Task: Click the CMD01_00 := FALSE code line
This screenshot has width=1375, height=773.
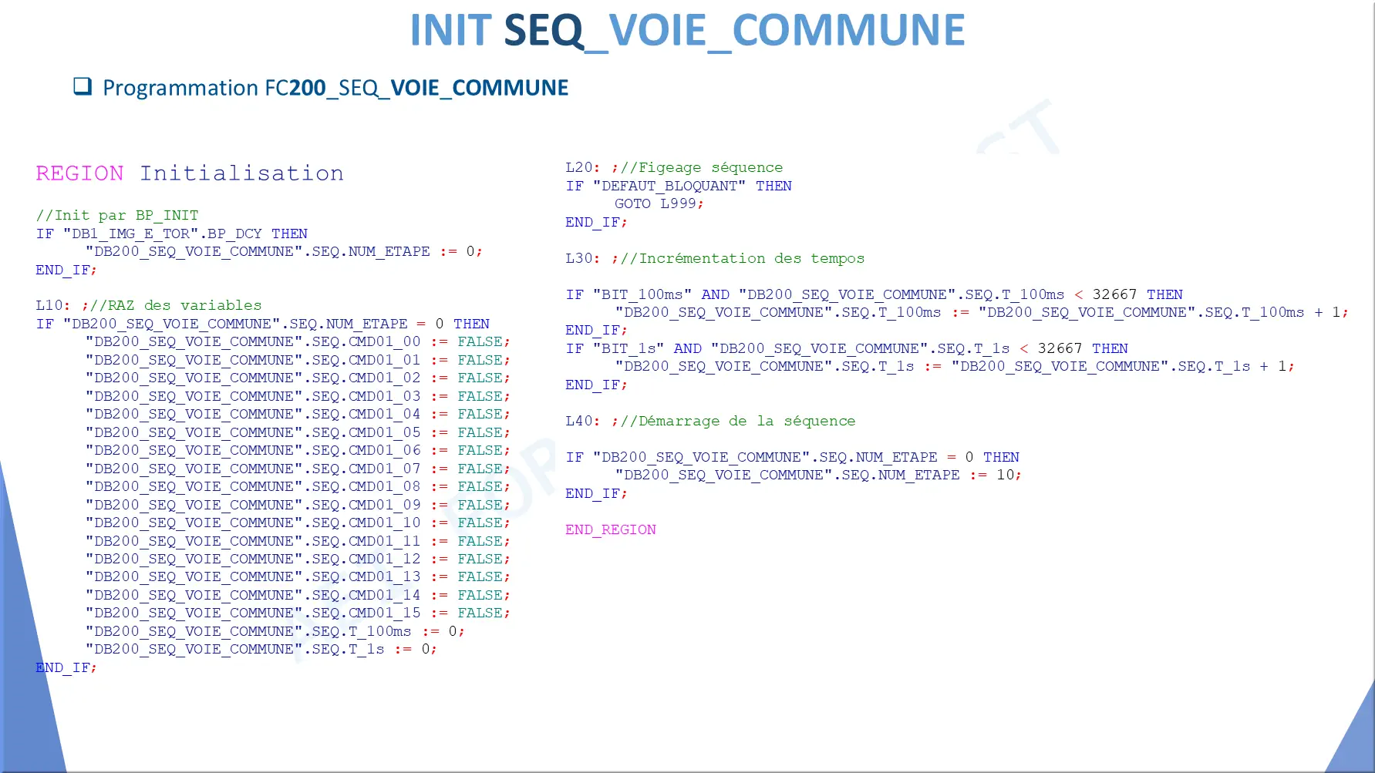Action: pos(298,341)
